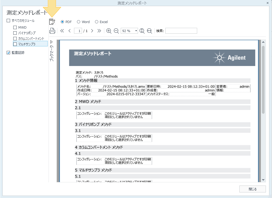Click the 3 バイナリポンプ メソッド heading
Image resolution: width=272 pixels, height=198 pixels.
pyautogui.click(x=93, y=124)
